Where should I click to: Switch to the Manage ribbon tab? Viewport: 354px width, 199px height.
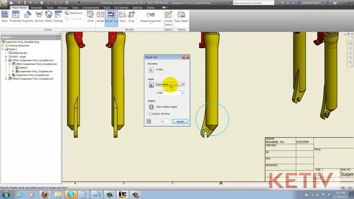(x=63, y=8)
